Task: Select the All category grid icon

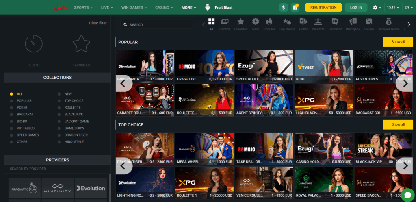Action: tap(211, 22)
